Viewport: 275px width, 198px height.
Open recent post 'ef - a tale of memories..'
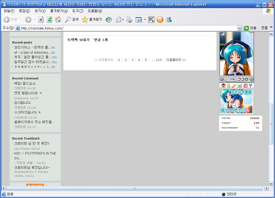[32, 52]
